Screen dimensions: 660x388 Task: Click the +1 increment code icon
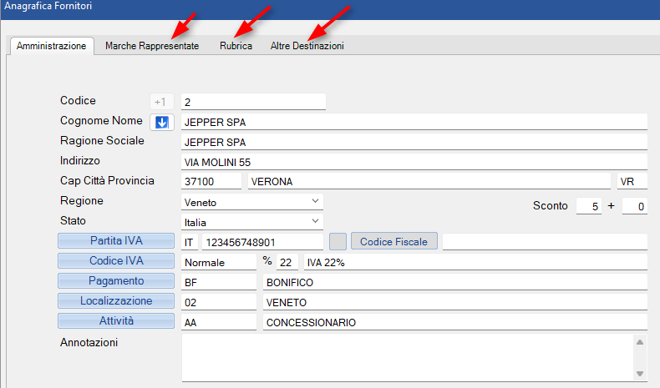(x=160, y=102)
